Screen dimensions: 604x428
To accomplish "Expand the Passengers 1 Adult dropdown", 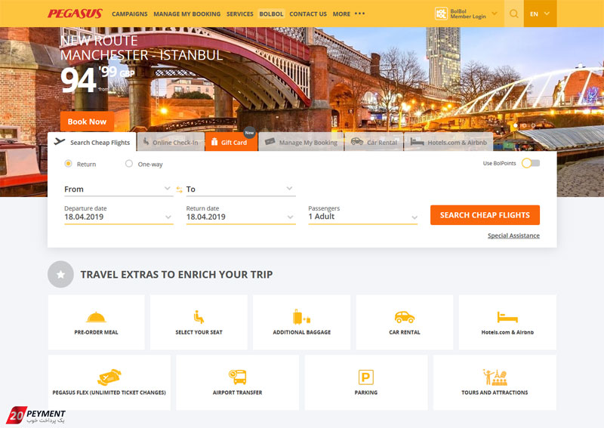I will point(362,214).
